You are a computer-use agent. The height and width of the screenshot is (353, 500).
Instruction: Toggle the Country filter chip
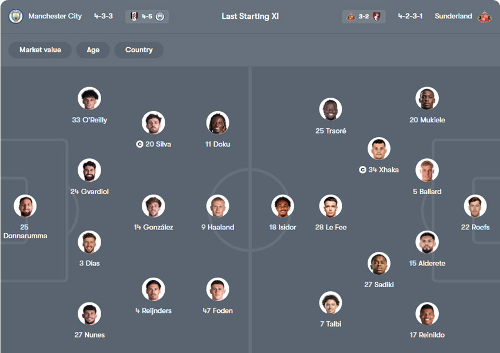[139, 50]
